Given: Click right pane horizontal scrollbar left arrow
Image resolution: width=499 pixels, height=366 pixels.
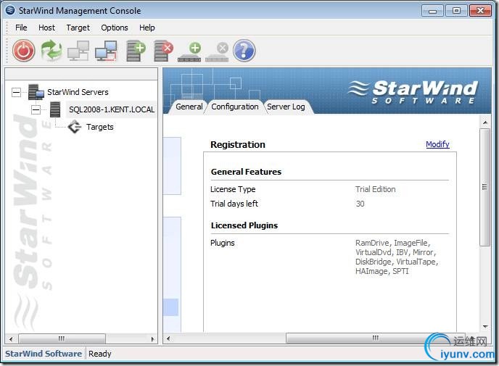Looking at the screenshot, I should (x=168, y=338).
